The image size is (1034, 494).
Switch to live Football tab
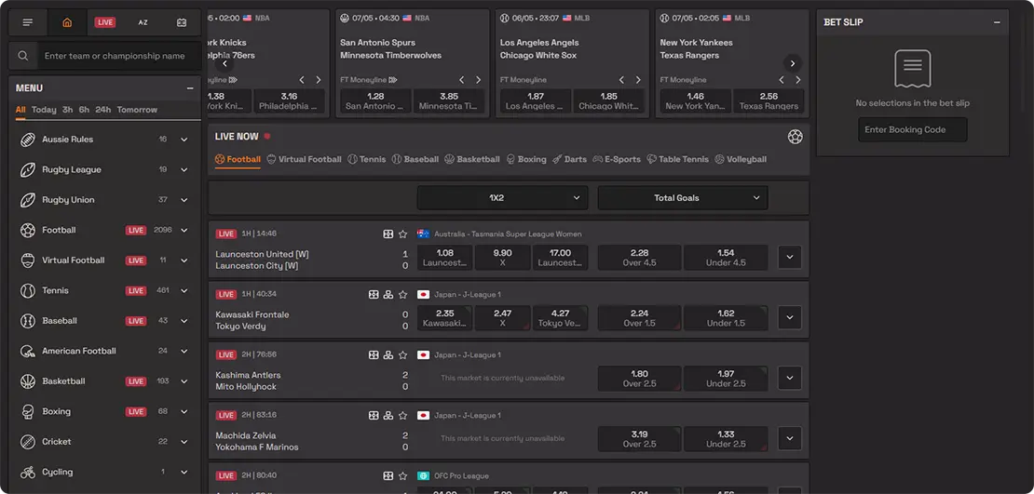pyautogui.click(x=238, y=159)
